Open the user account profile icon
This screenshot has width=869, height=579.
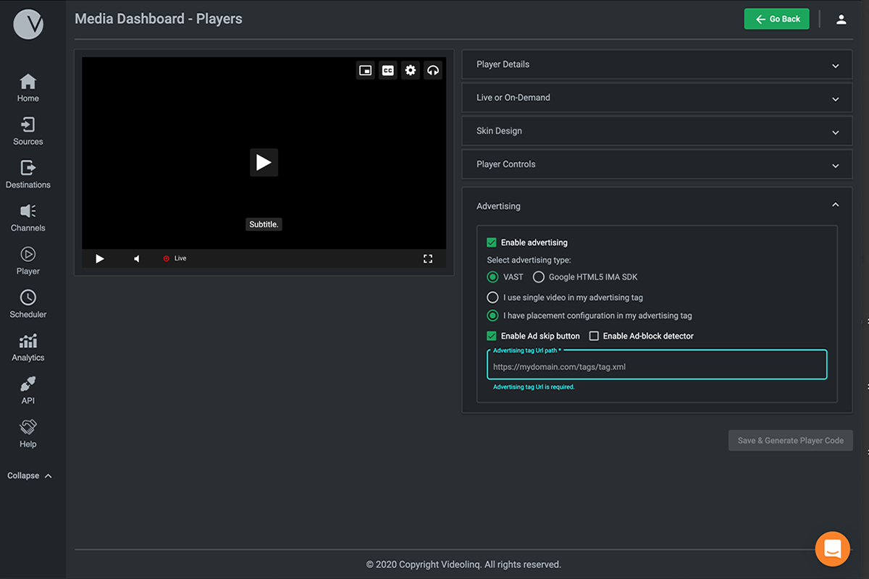[x=841, y=20]
